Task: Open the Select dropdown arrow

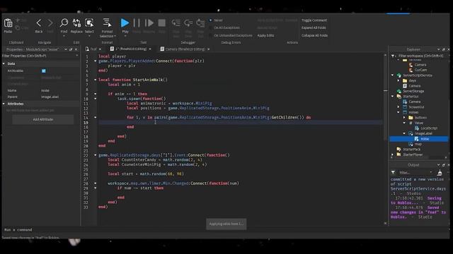Action: click(89, 36)
